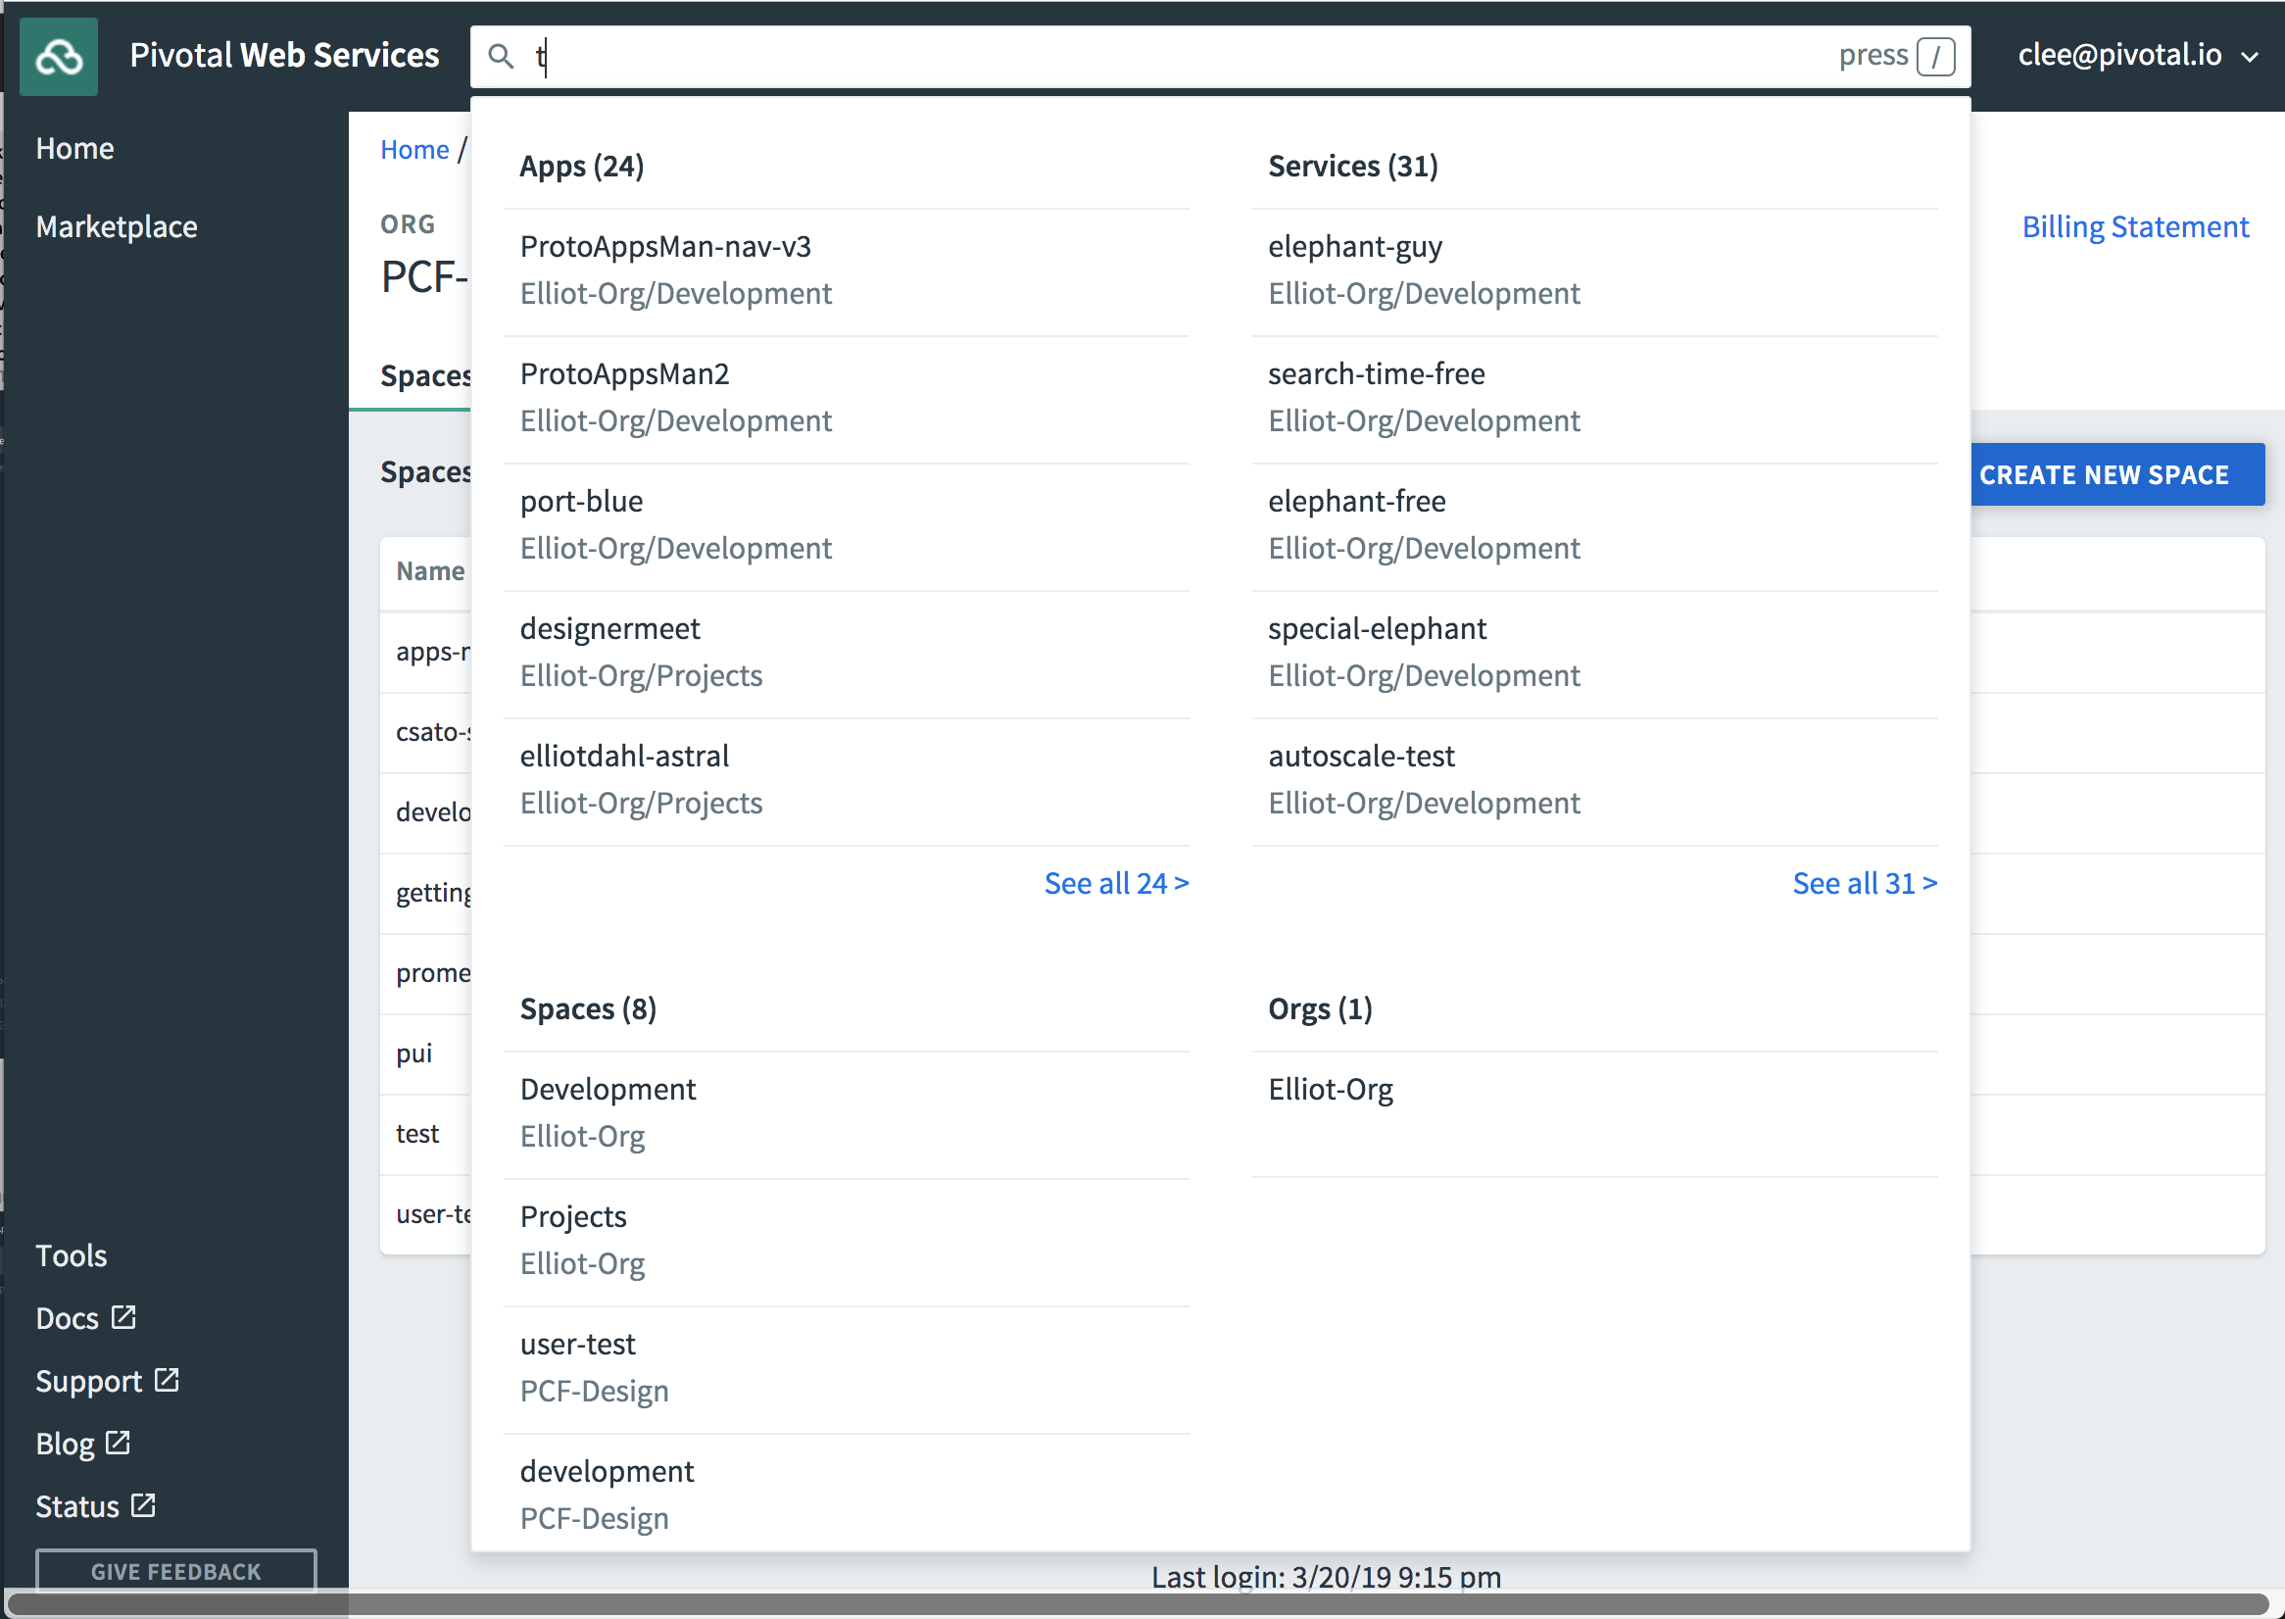Open special-elephant service result

(1594, 654)
